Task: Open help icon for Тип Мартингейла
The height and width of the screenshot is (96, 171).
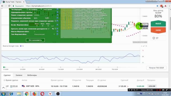Action: pos(57,34)
